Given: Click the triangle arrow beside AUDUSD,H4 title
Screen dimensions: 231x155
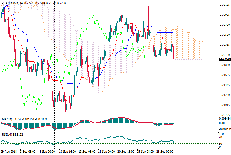Looking at the screenshot, I should tap(2, 3).
